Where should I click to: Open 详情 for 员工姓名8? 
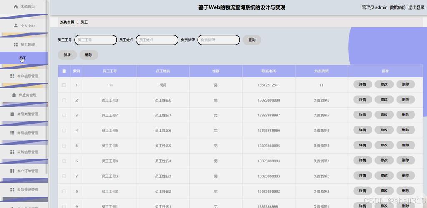(x=362, y=100)
